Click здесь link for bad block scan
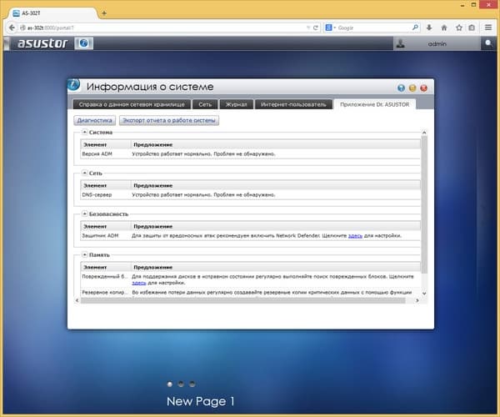Viewport: 500px width, 417px height. pyautogui.click(x=139, y=283)
